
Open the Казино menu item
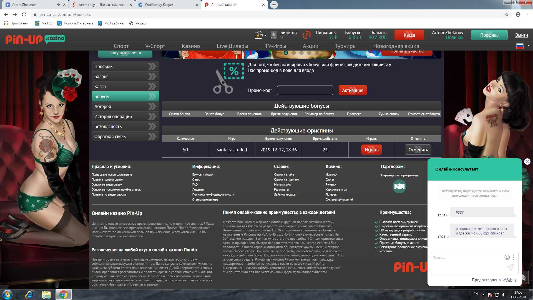pos(191,46)
